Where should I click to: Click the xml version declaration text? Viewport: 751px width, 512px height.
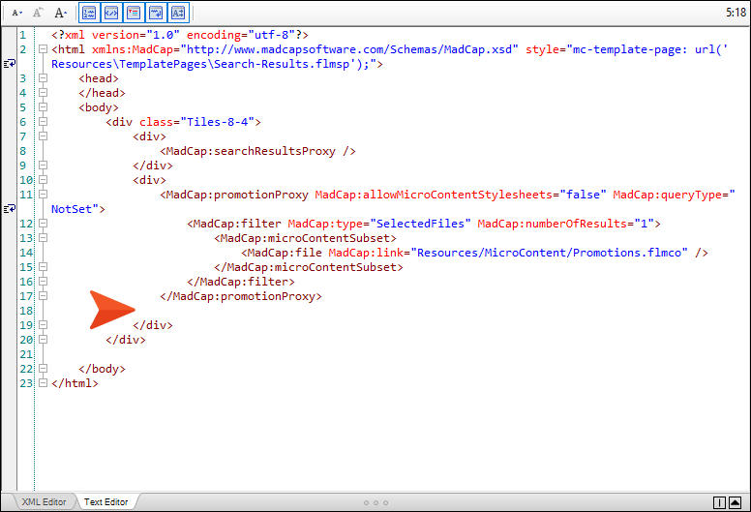tap(180, 35)
